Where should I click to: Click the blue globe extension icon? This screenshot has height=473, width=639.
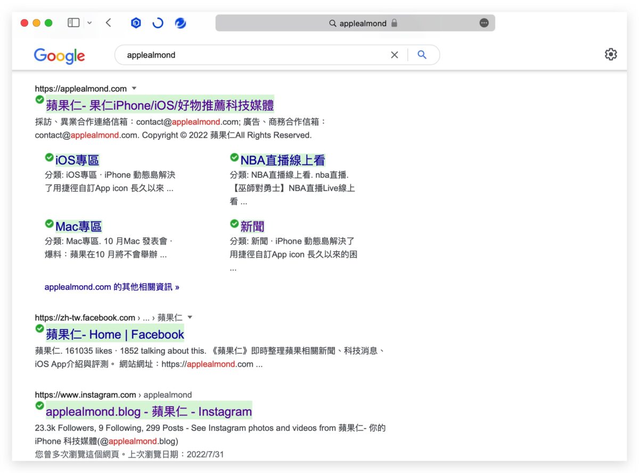click(x=181, y=23)
